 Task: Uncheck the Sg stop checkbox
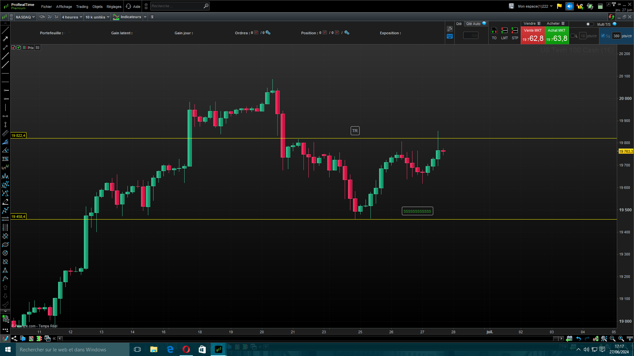[x=603, y=36]
